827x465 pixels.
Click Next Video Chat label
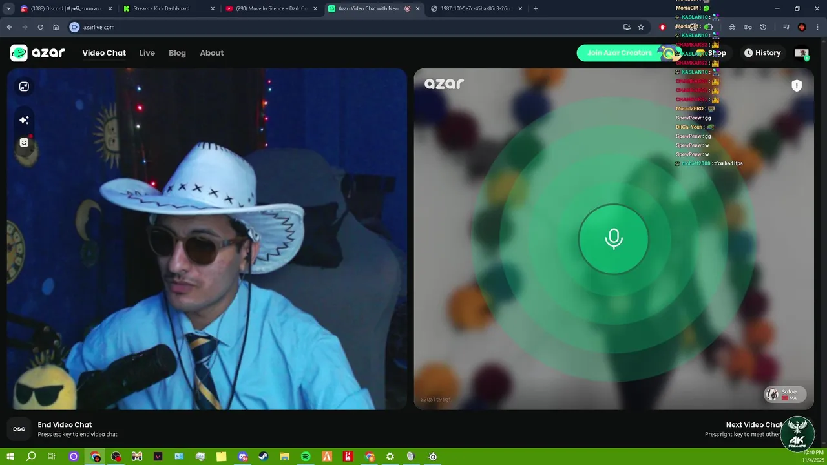click(x=753, y=425)
